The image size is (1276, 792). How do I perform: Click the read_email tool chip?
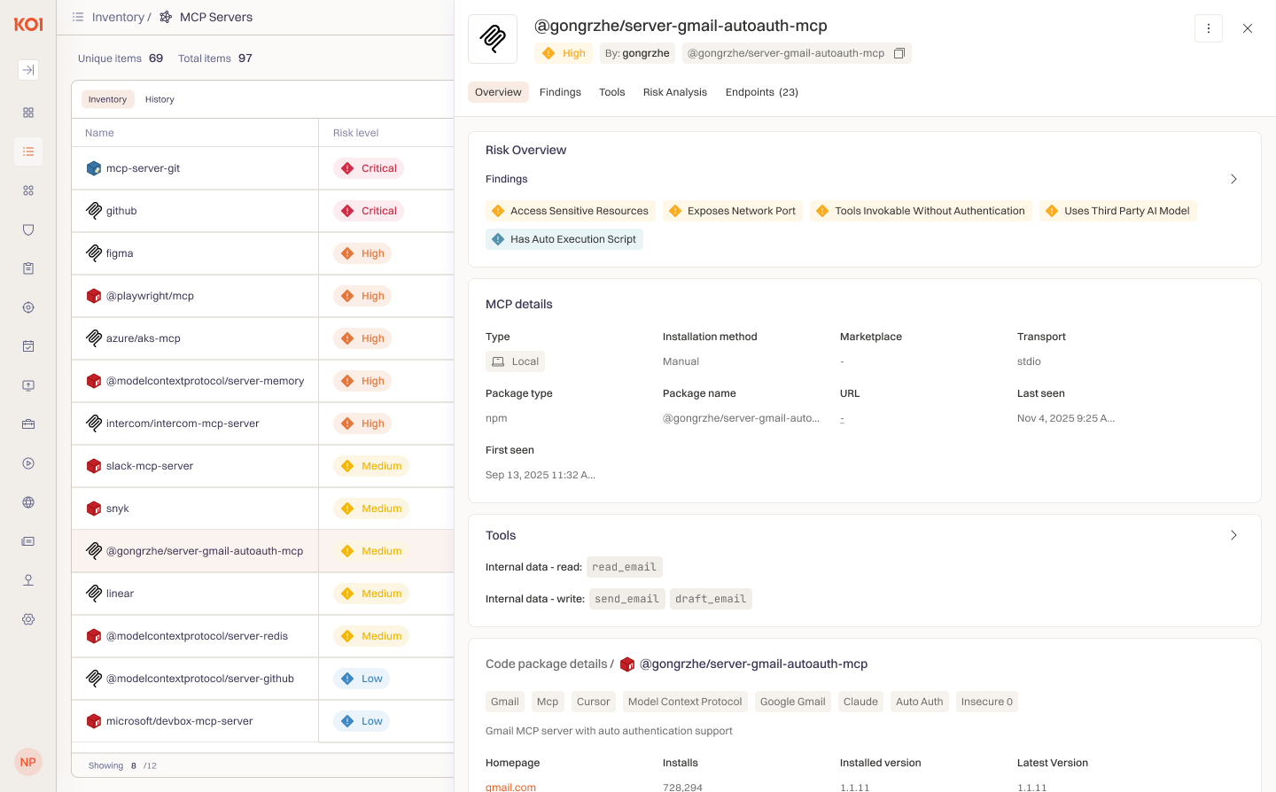pyautogui.click(x=625, y=567)
